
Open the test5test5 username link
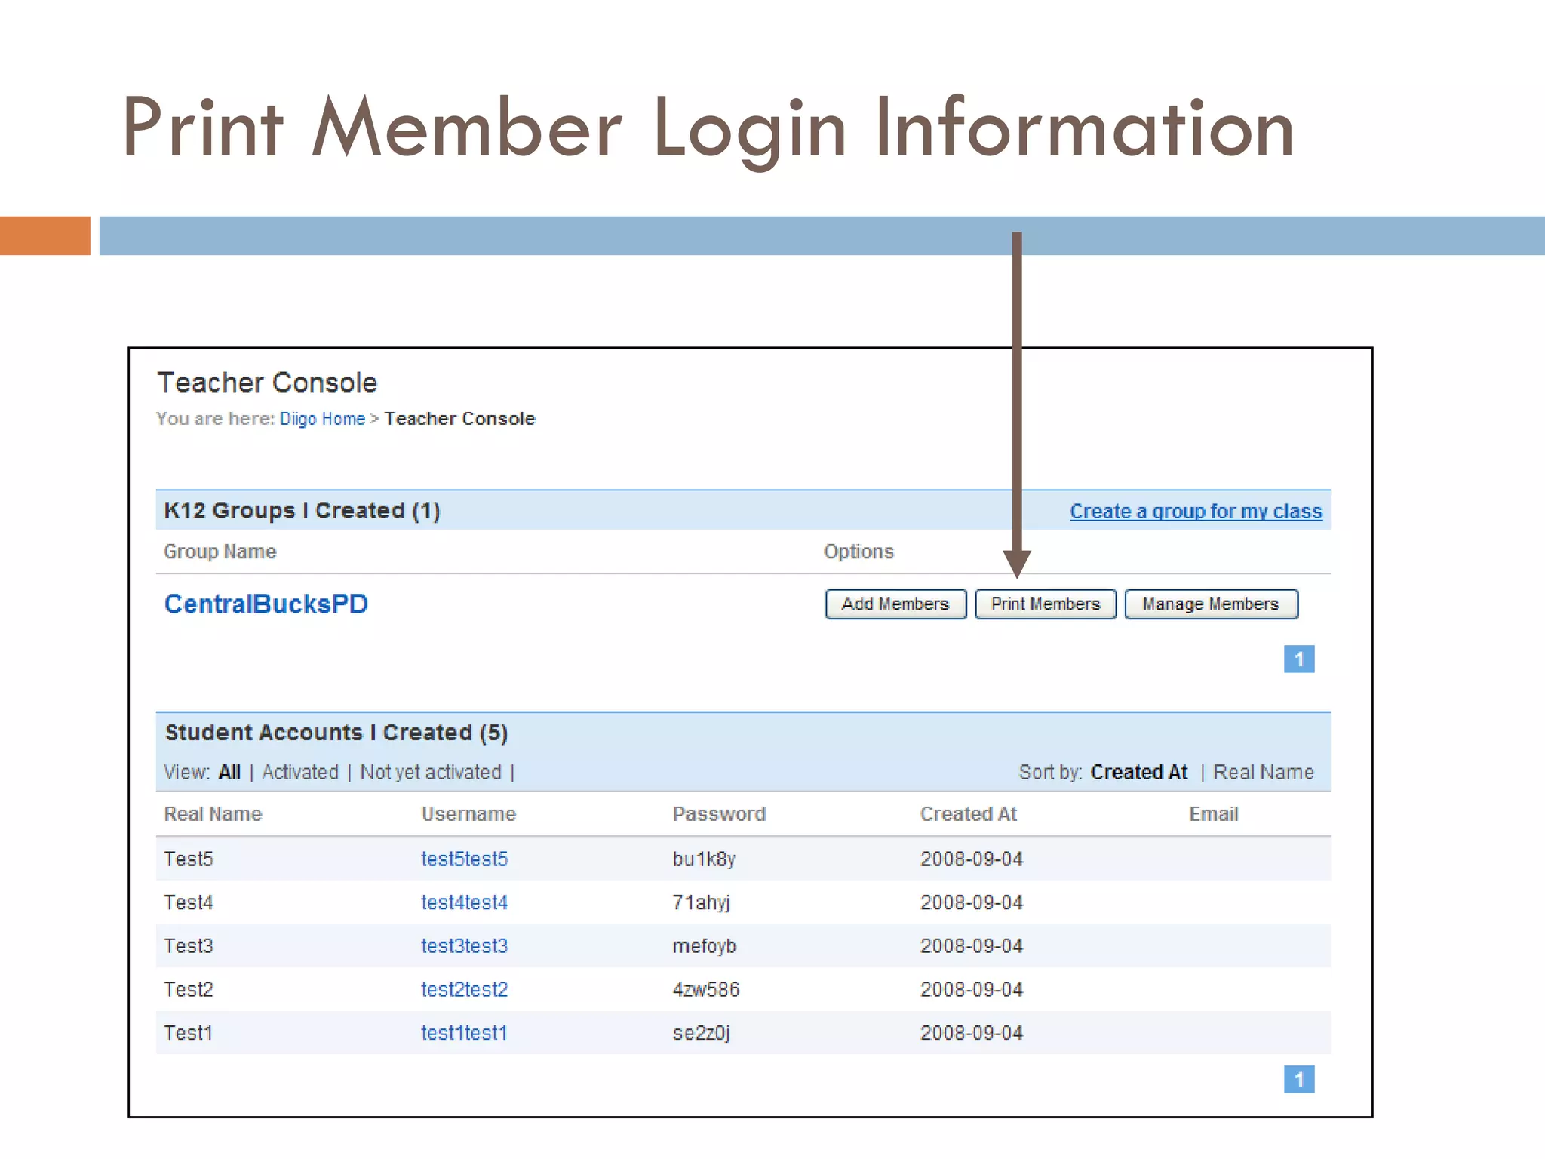point(464,859)
